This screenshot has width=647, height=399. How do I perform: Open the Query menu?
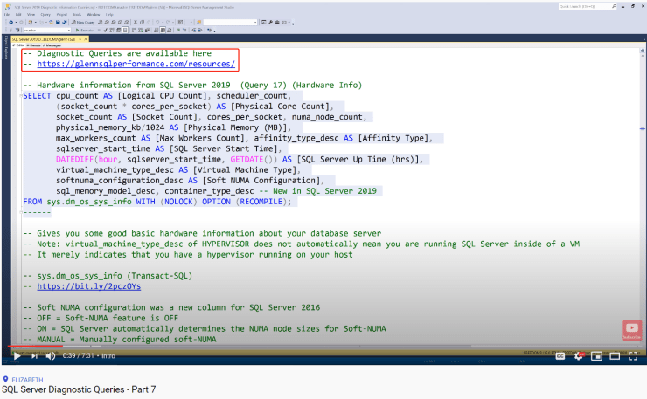[x=45, y=15]
